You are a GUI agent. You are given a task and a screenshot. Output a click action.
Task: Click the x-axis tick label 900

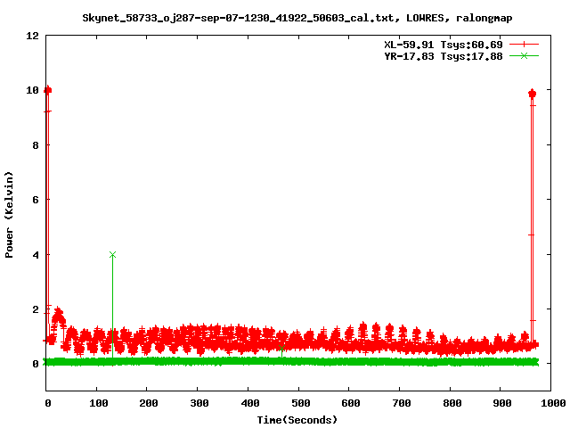pos(502,403)
